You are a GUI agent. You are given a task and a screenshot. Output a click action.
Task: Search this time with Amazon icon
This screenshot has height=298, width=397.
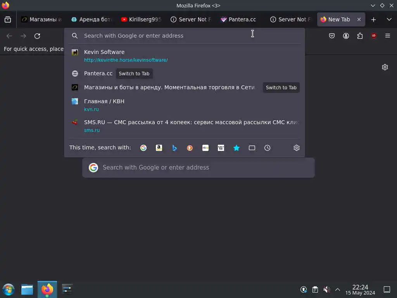pos(159,148)
